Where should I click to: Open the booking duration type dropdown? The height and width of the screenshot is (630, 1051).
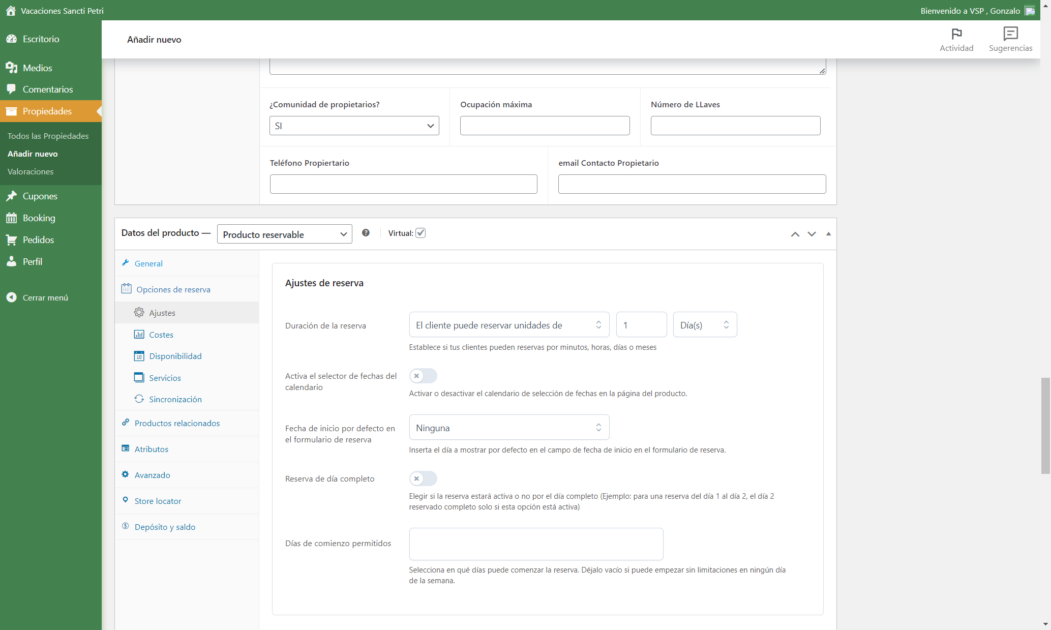click(509, 325)
